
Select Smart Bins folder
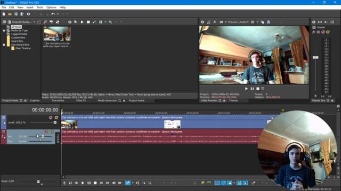pyautogui.click(x=17, y=41)
